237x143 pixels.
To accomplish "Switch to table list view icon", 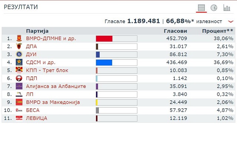I will point(201,7).
